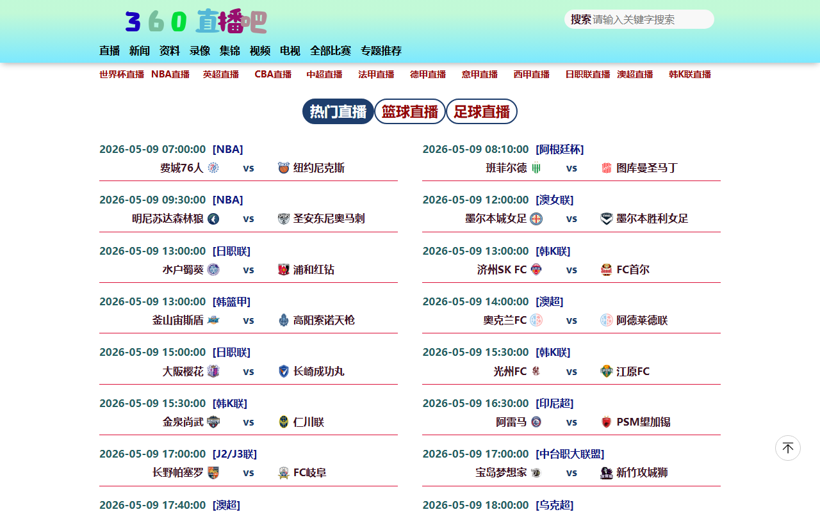Switch to the 篮球直播 tab
Viewport: 820px width, 512px height.
[x=410, y=111]
